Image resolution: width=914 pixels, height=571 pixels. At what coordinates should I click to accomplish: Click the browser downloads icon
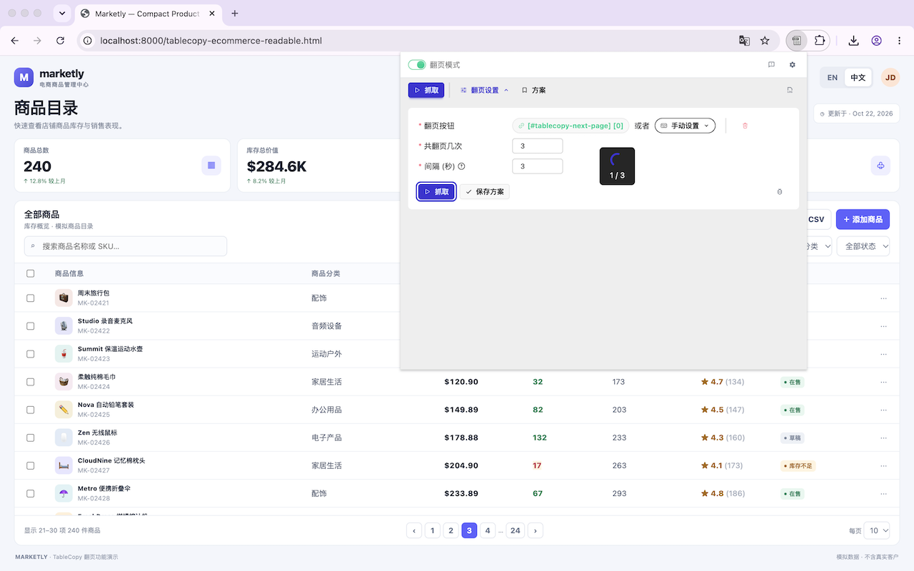pyautogui.click(x=853, y=41)
